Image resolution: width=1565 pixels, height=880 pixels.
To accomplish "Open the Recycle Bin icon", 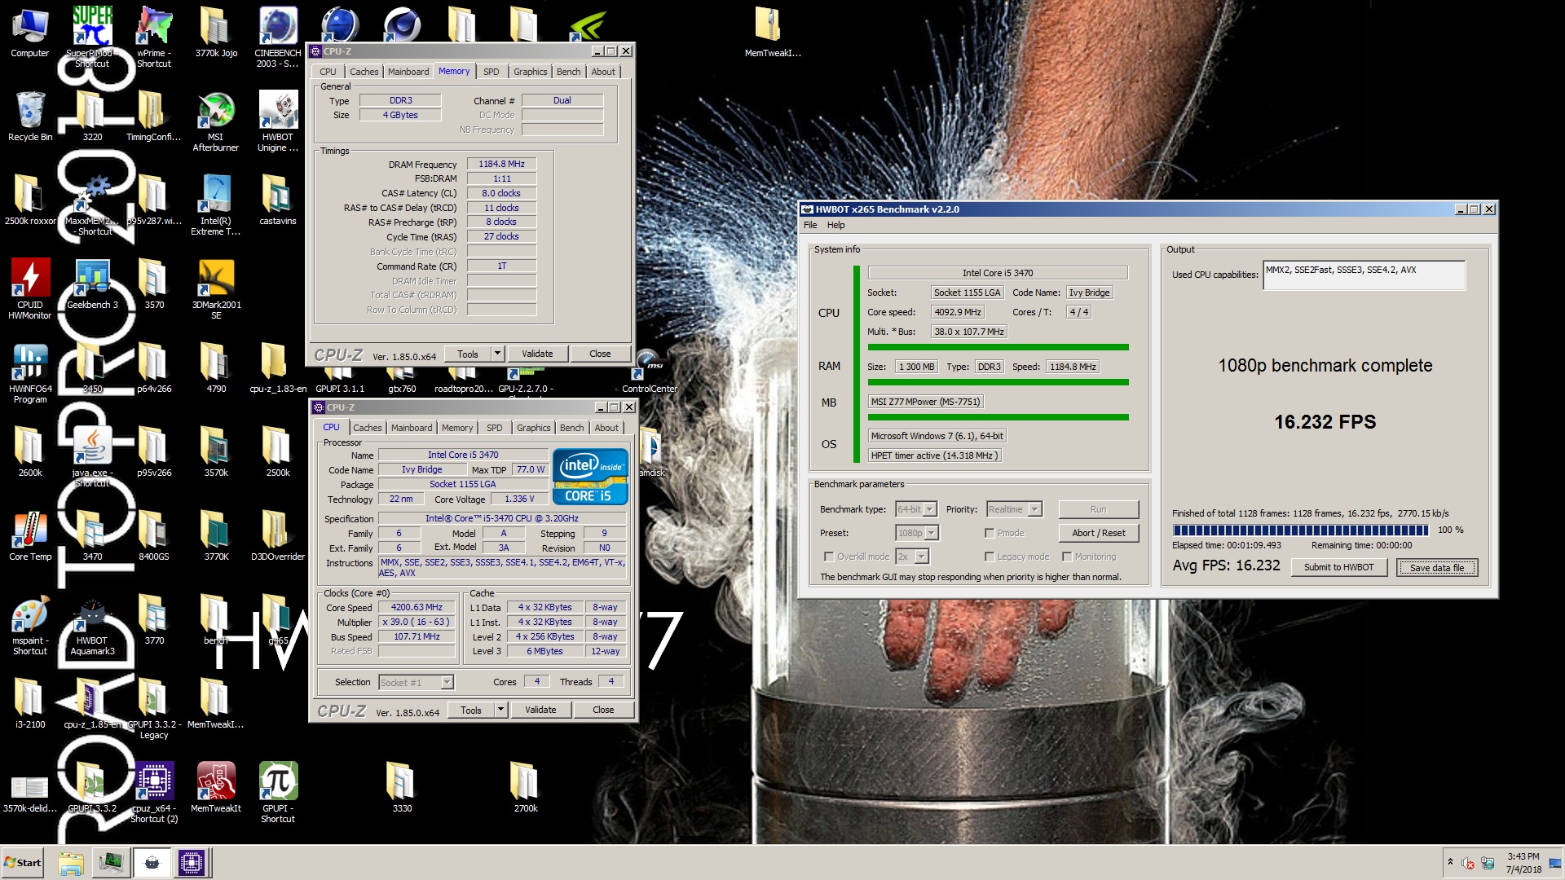I will [x=30, y=116].
